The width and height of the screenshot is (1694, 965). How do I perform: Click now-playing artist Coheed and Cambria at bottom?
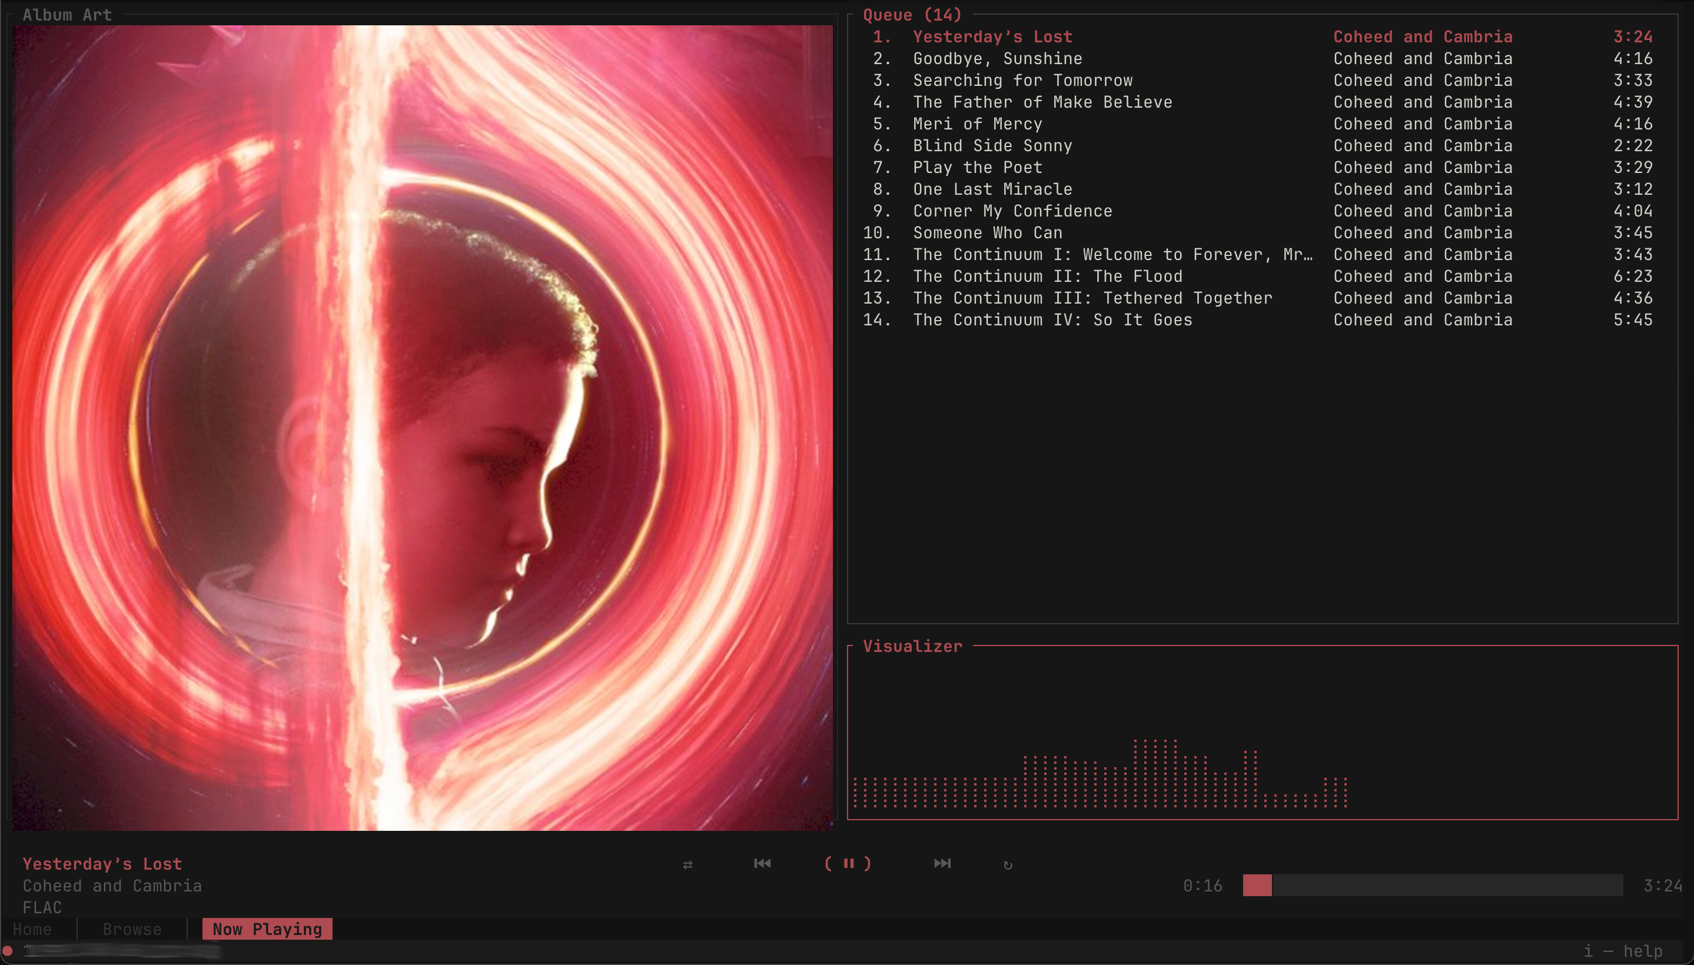coord(112,886)
